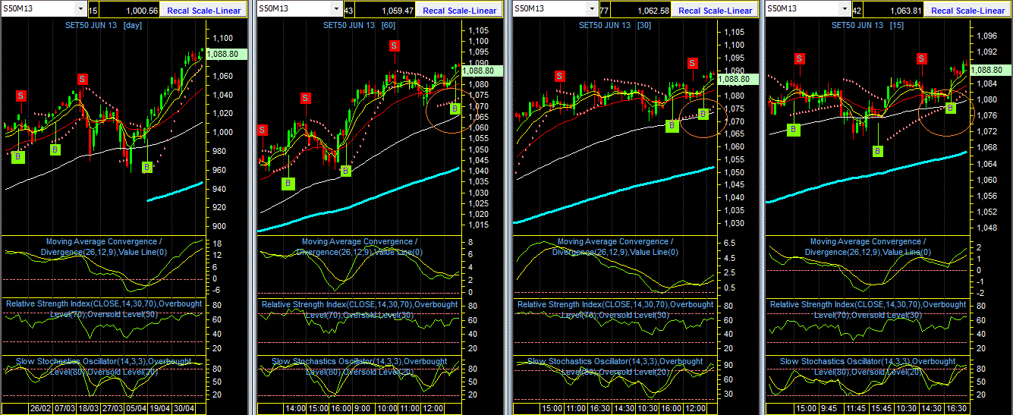
Task: Click Recal Scale-Linear on the 60-minute chart
Action: (x=460, y=9)
